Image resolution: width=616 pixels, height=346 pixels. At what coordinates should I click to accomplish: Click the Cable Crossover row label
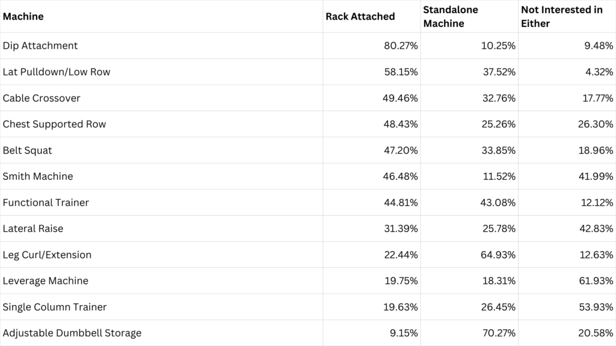[x=42, y=98]
